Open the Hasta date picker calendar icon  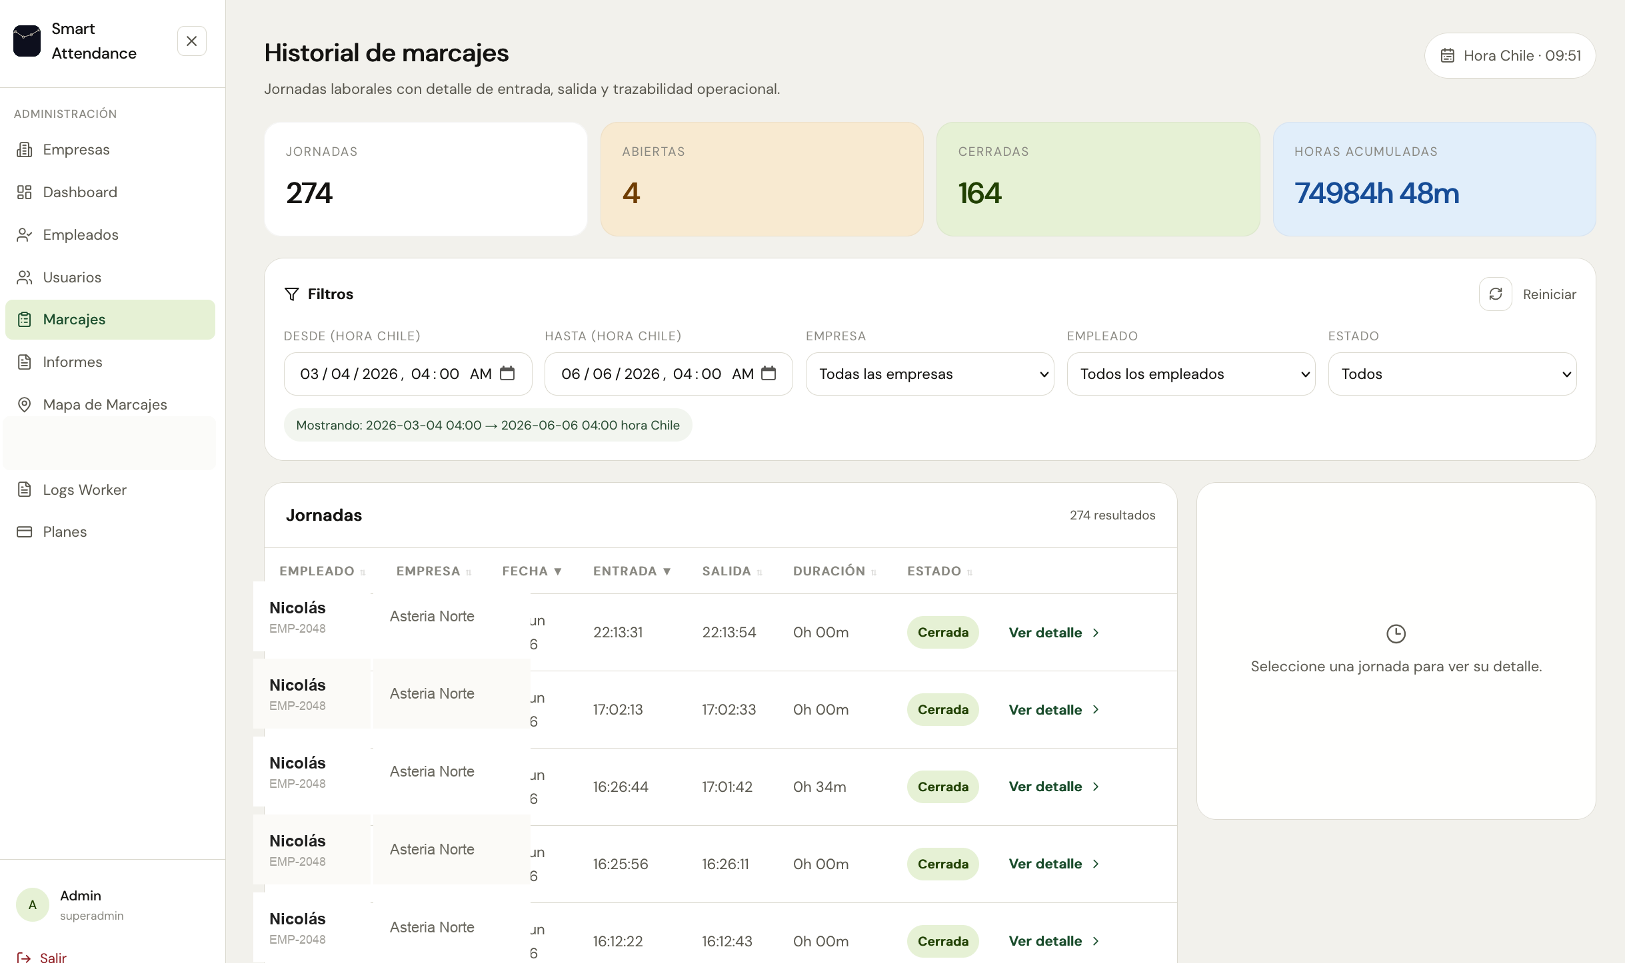pos(769,374)
